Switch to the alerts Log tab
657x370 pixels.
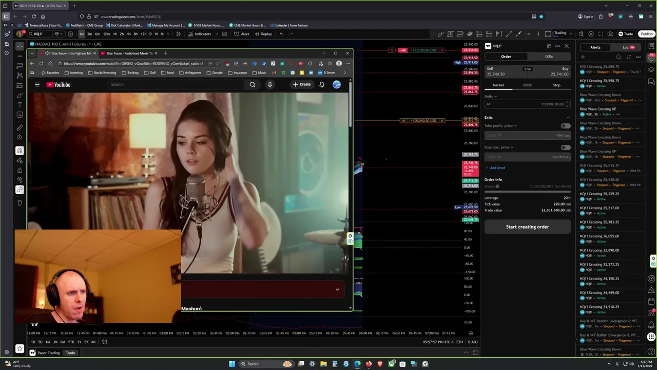pos(628,47)
